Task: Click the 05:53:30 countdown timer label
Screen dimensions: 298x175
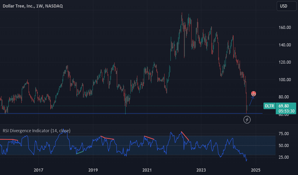Action: point(286,111)
